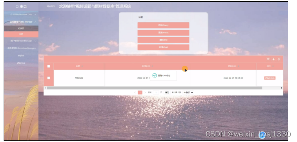Select the 公告 submenu item
The image size is (297, 142).
click(21, 34)
